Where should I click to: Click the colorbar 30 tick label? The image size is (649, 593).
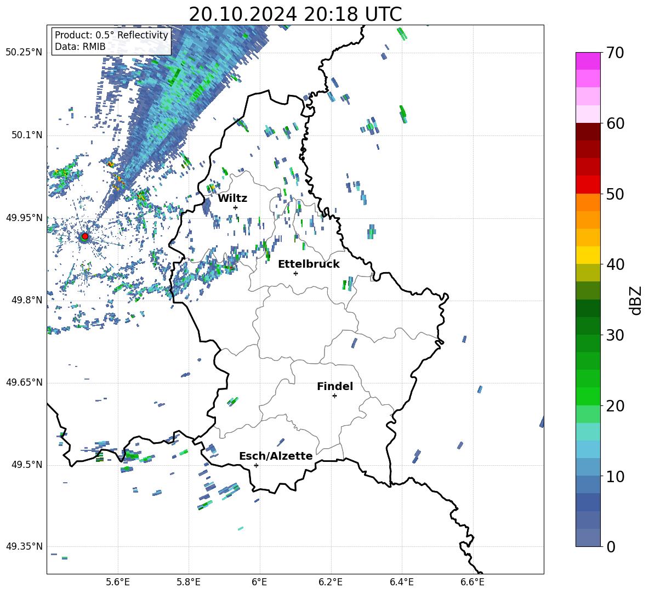614,335
